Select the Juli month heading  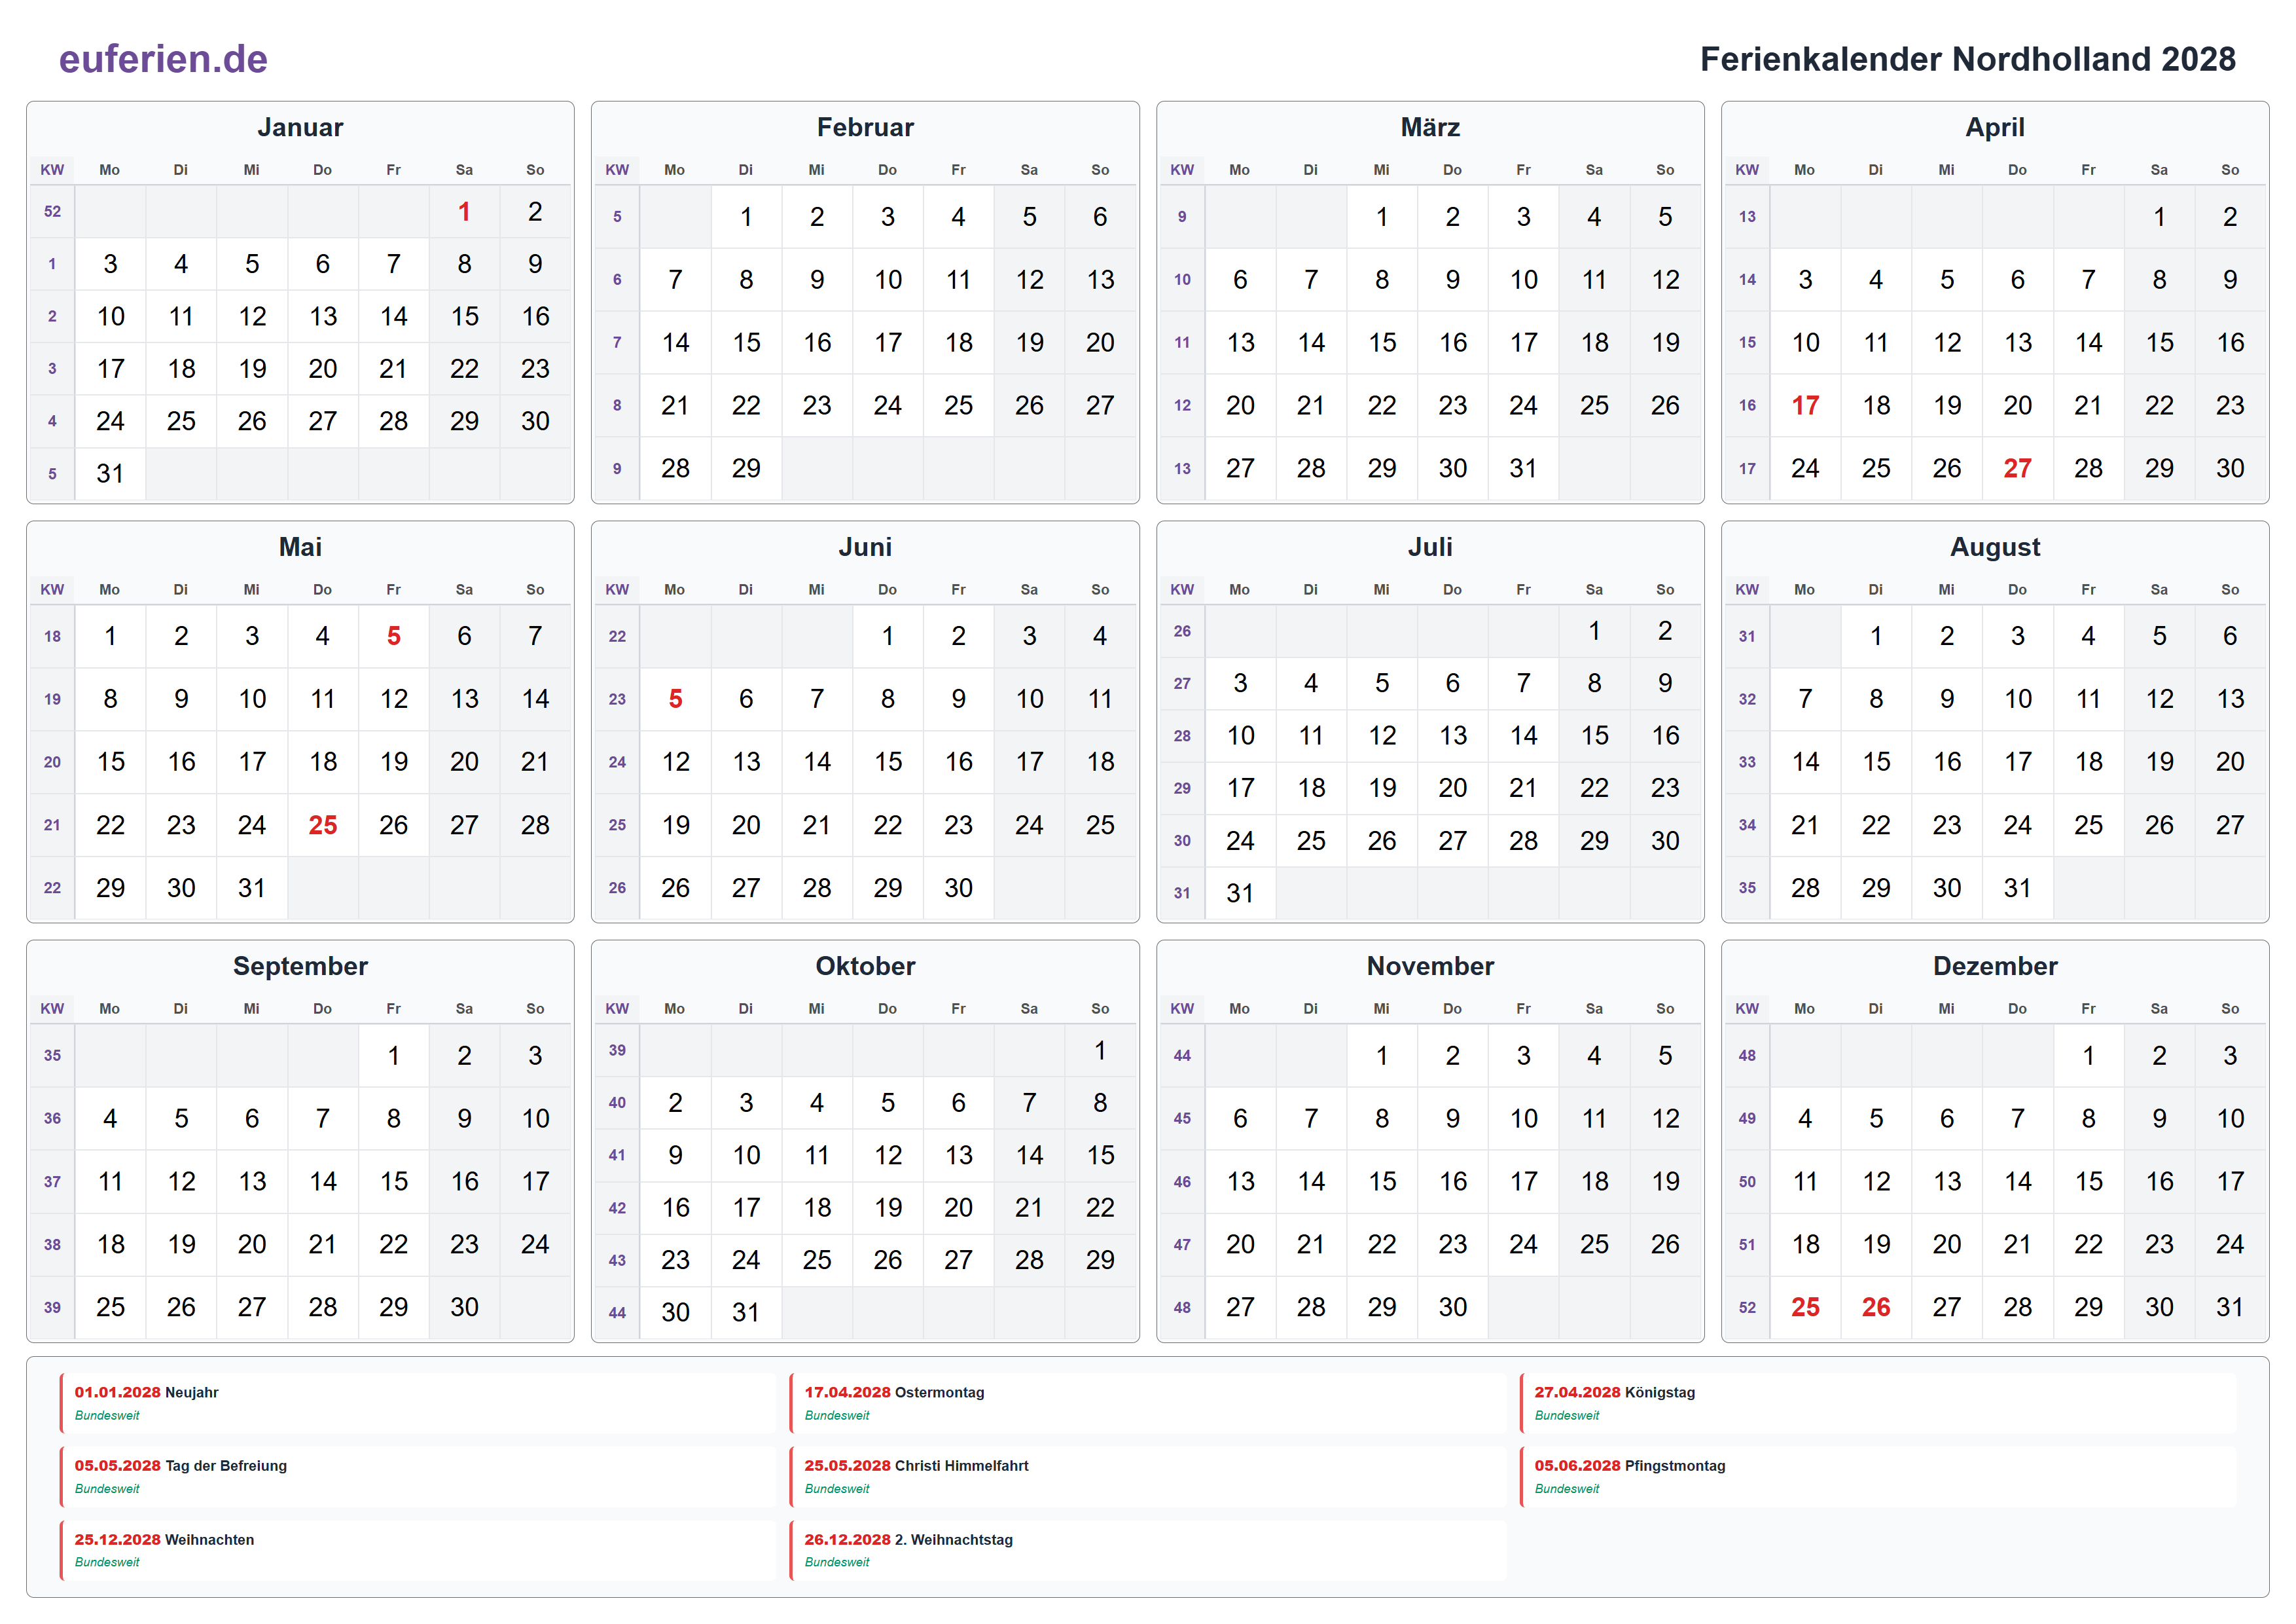(x=1430, y=546)
